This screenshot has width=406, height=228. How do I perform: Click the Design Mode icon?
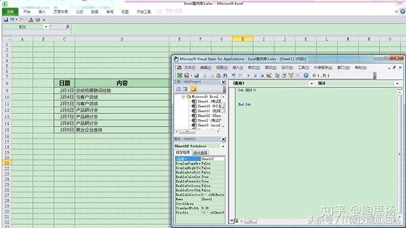[x=269, y=75]
